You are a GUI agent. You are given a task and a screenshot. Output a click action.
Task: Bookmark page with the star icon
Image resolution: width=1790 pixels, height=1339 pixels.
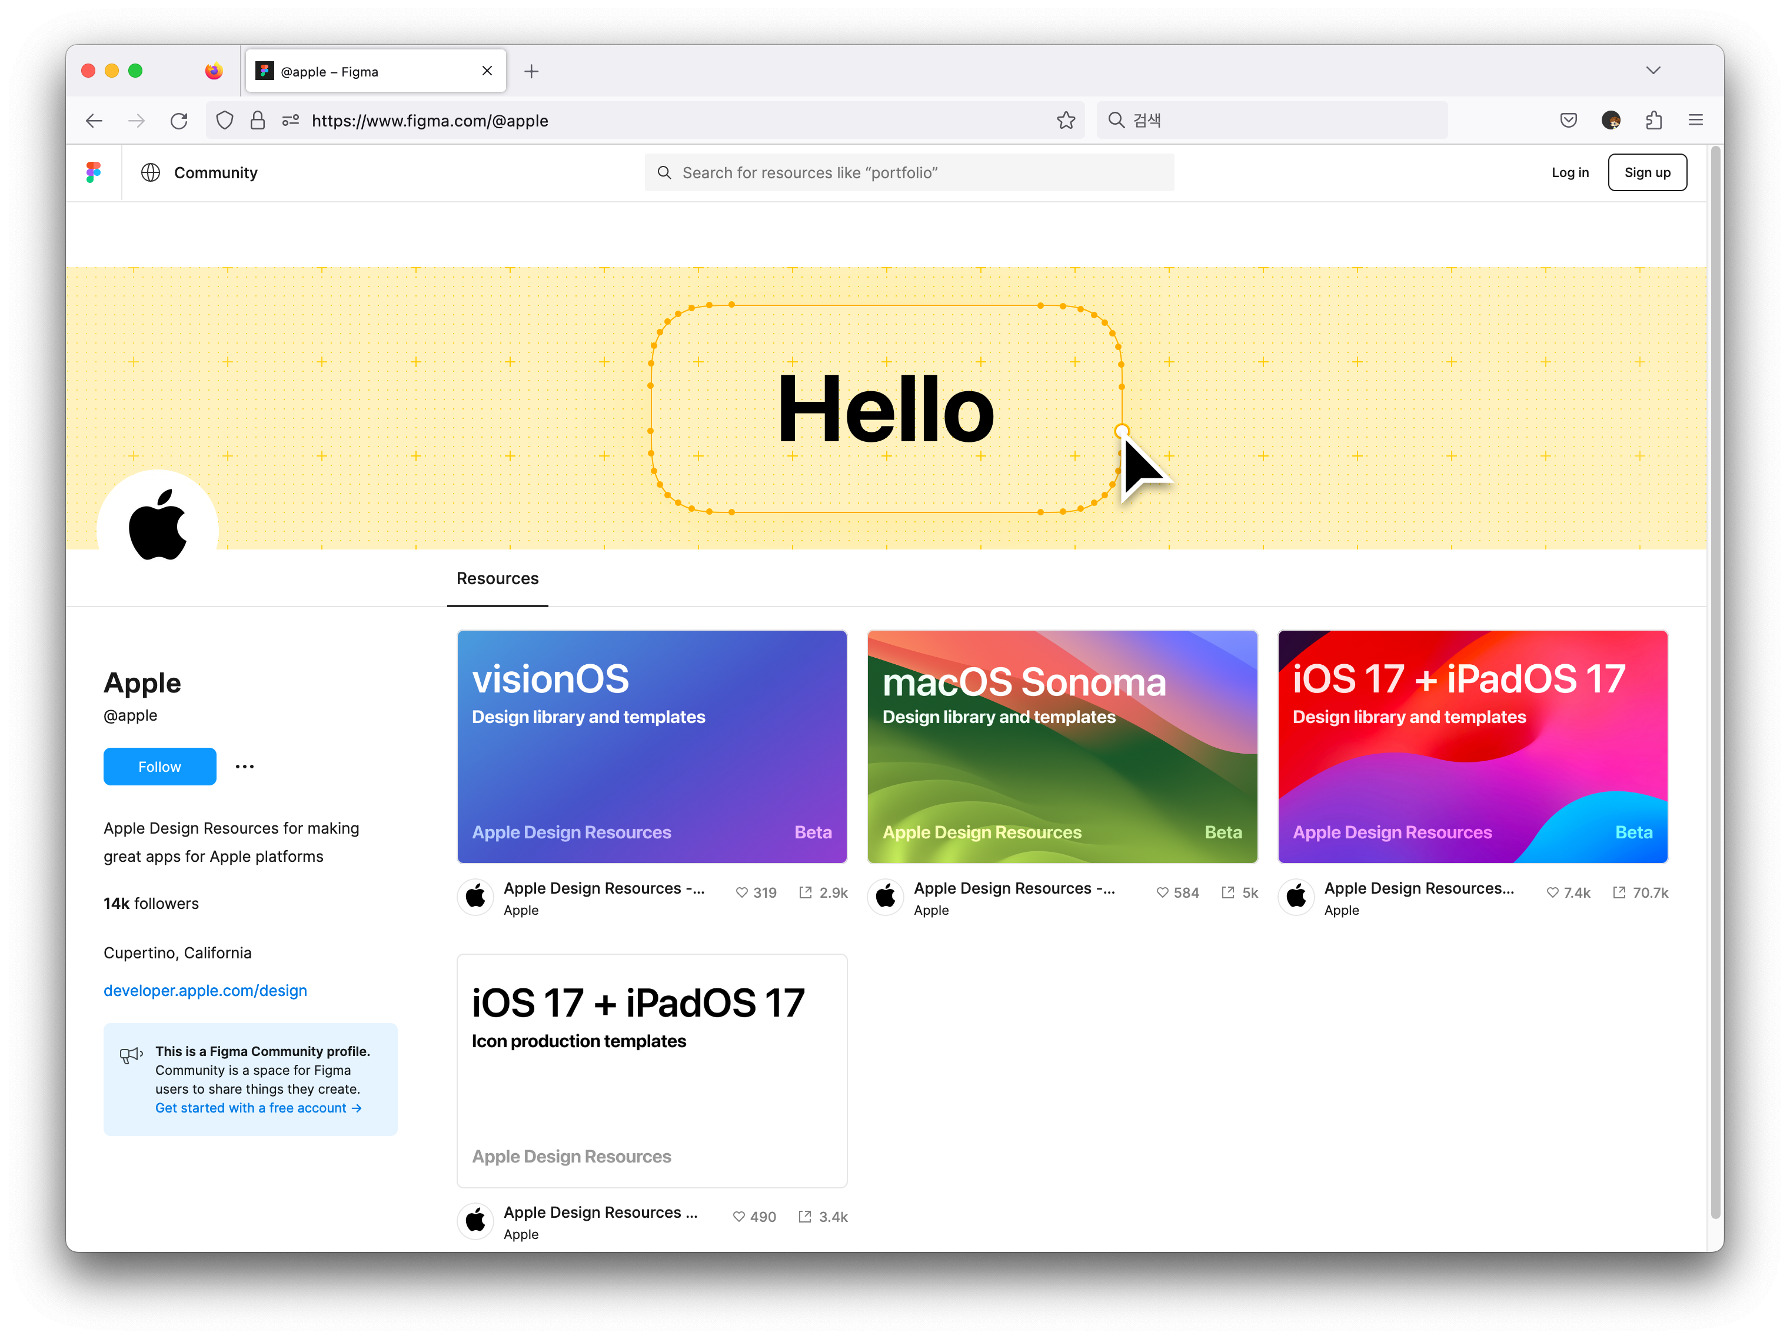[1066, 121]
